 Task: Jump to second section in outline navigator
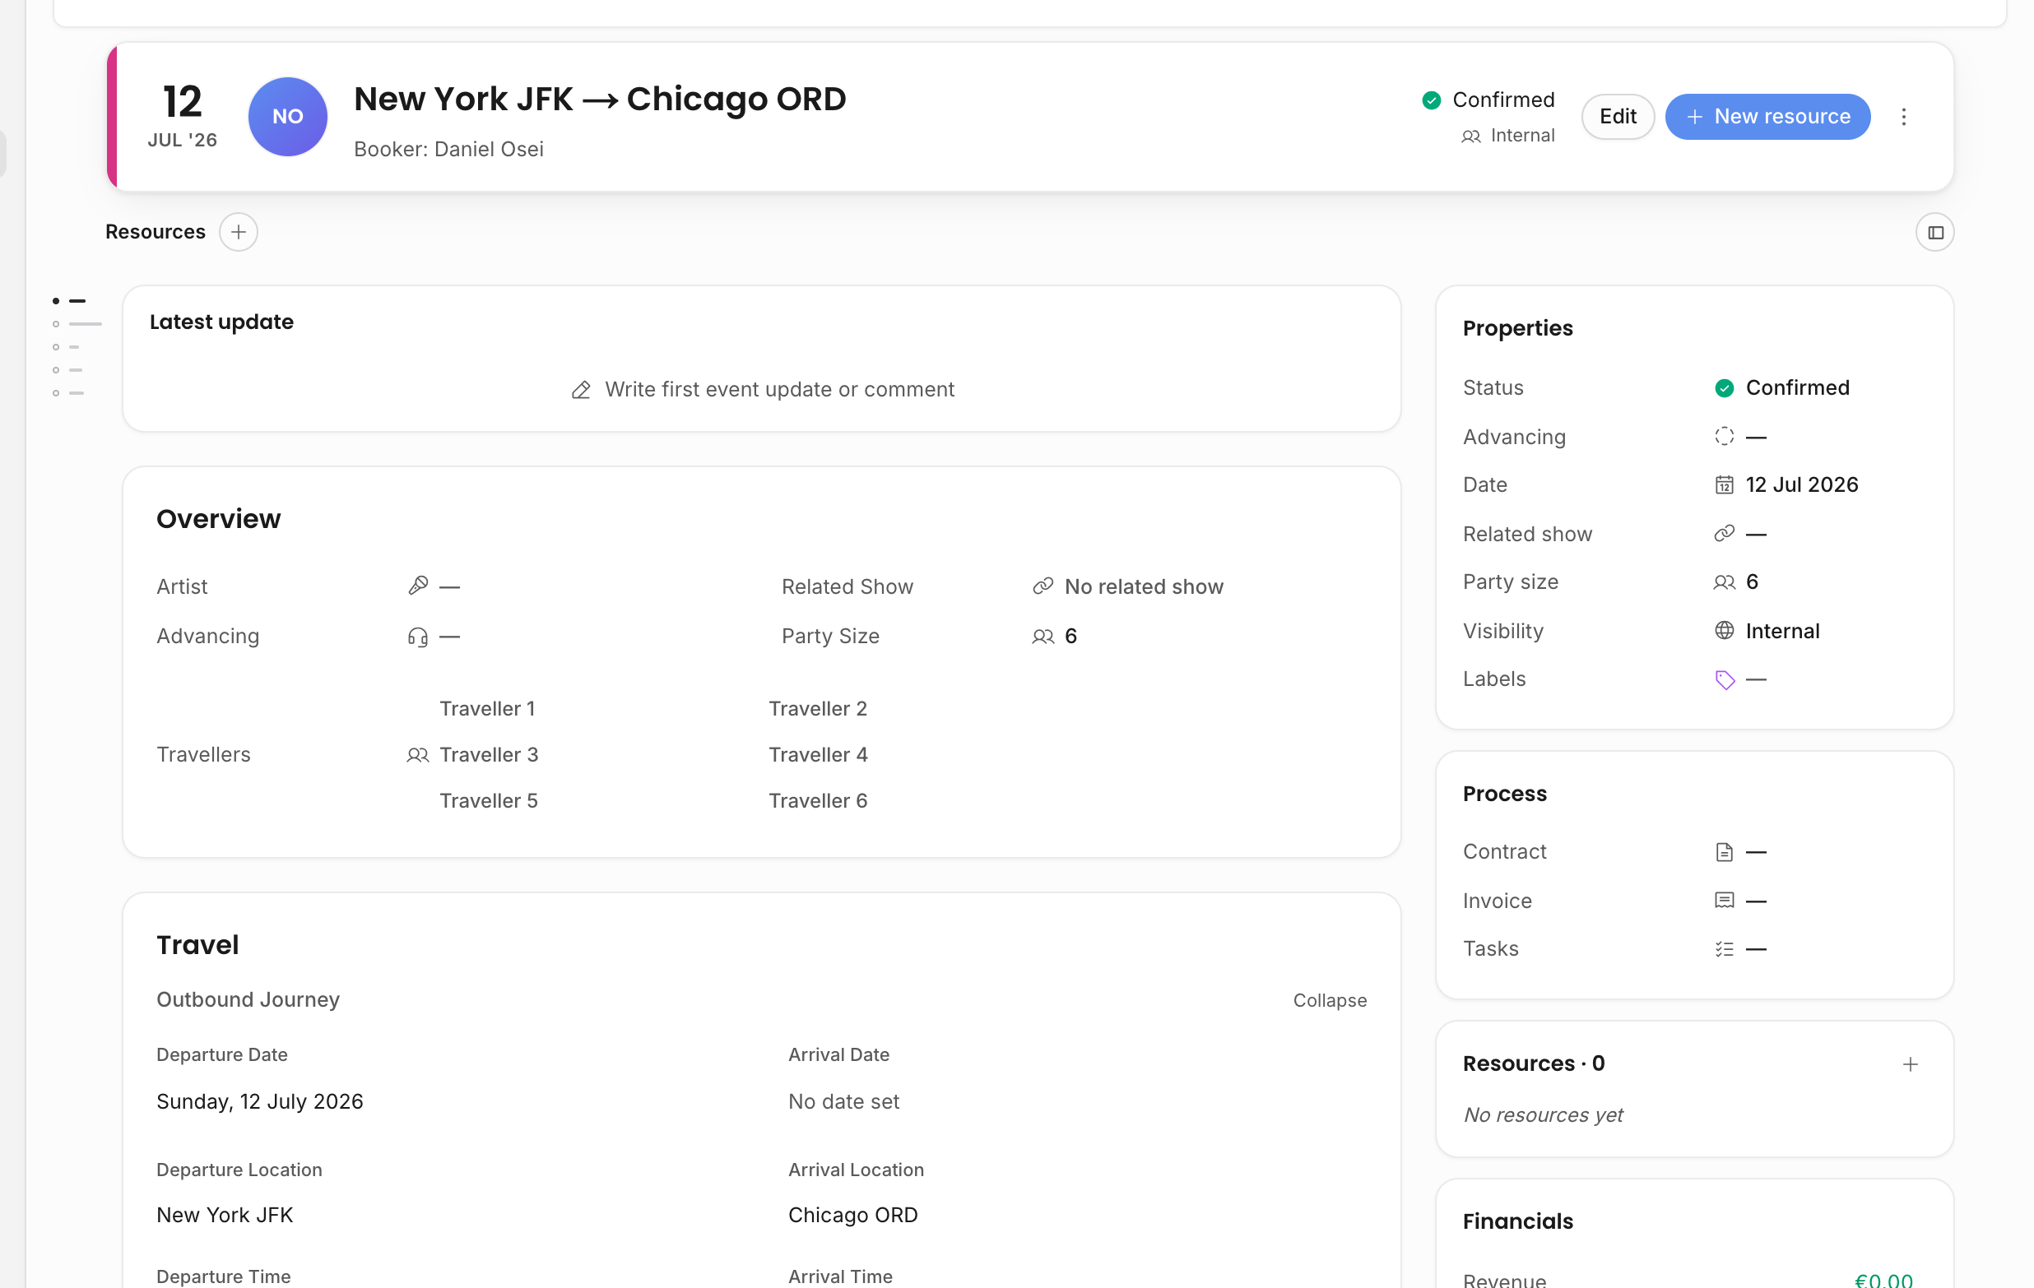coord(77,324)
